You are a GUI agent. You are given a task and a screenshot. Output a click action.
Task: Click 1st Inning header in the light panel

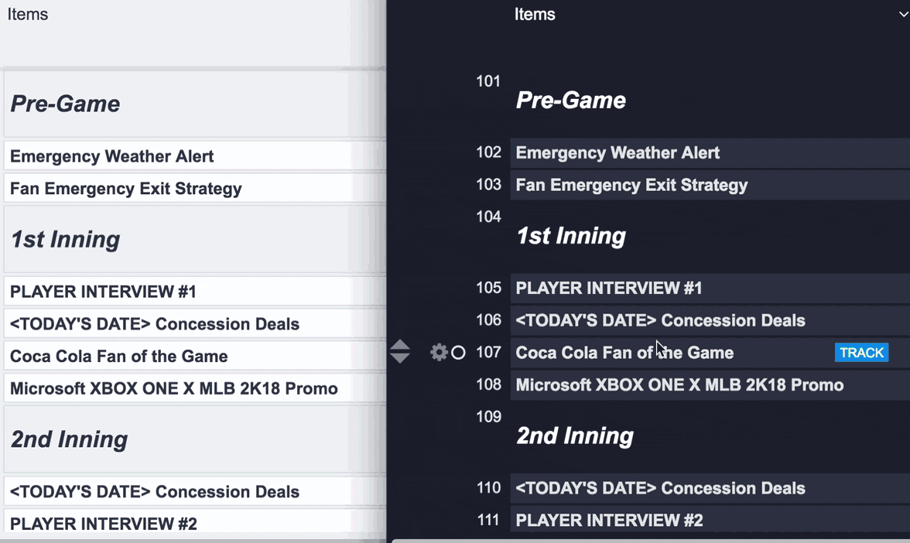point(65,240)
